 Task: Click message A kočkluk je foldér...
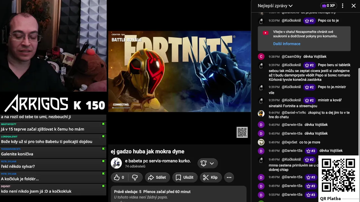20,179
